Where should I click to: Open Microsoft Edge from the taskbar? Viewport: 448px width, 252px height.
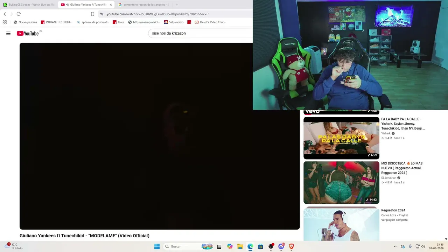click(250, 246)
